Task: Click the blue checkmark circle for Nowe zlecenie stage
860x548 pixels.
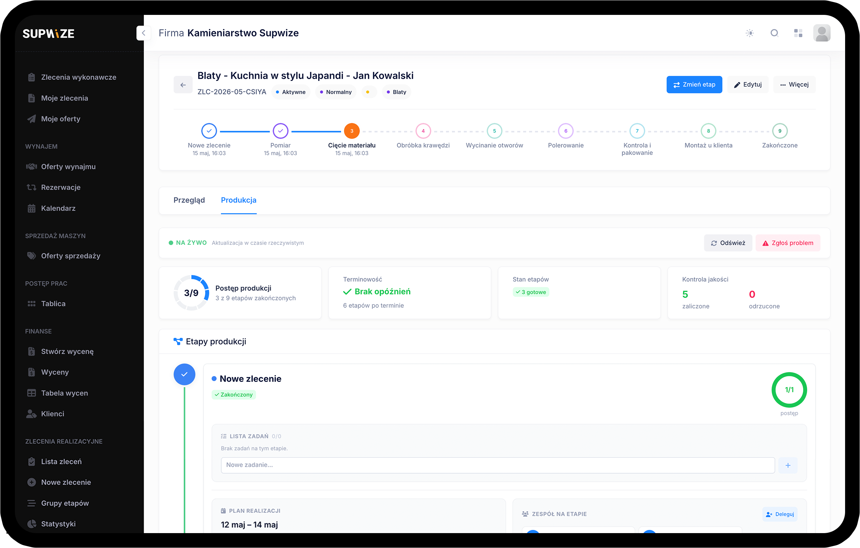Action: 184,374
